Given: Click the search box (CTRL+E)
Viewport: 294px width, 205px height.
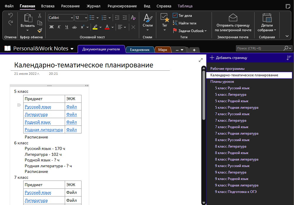Looking at the screenshot, I should pos(260,48).
